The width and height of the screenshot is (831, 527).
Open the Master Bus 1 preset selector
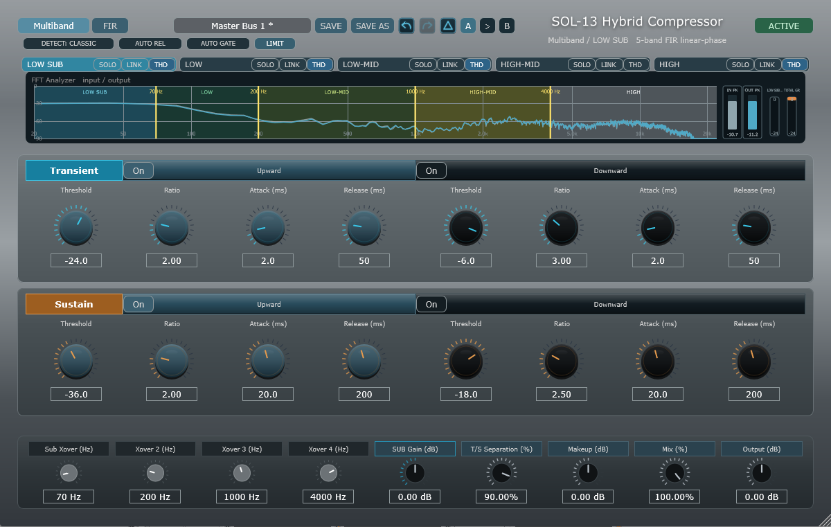(x=242, y=26)
